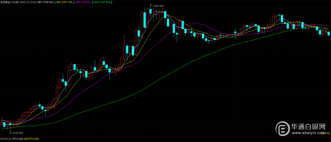
Task: Click the 2365.060 peak price marker
Action: pyautogui.click(x=158, y=6)
